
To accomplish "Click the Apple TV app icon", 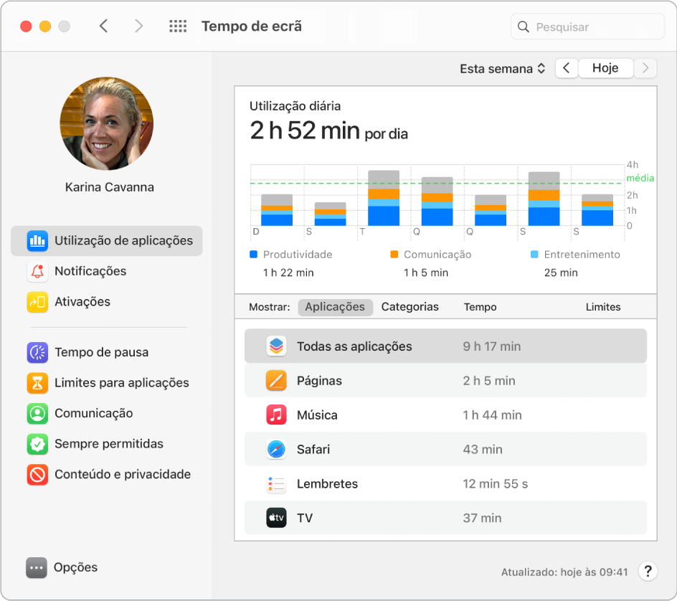I will pos(276,518).
